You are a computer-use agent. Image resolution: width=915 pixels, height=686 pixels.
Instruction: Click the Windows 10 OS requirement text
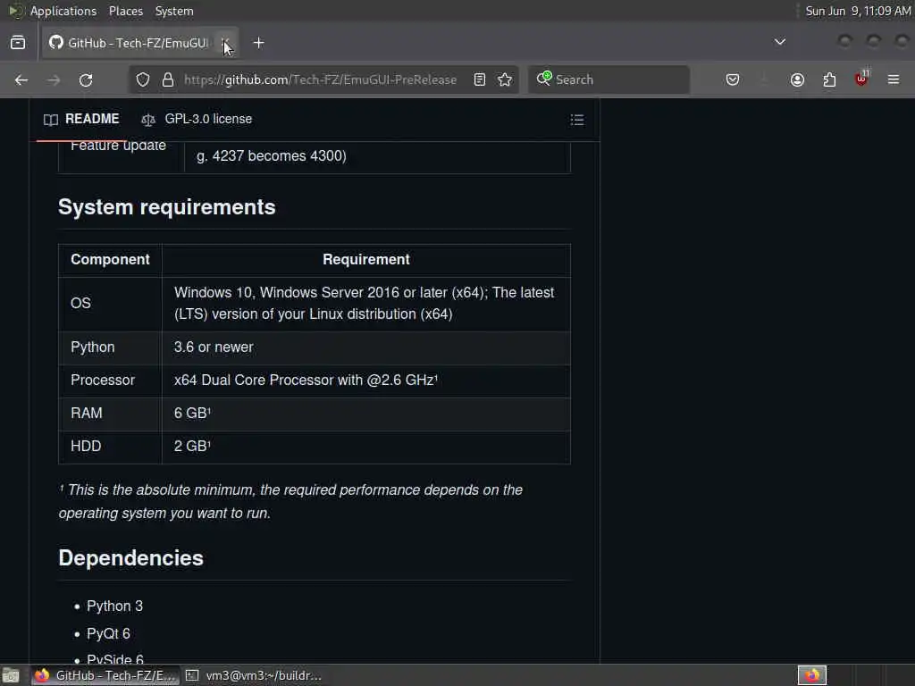tap(365, 304)
